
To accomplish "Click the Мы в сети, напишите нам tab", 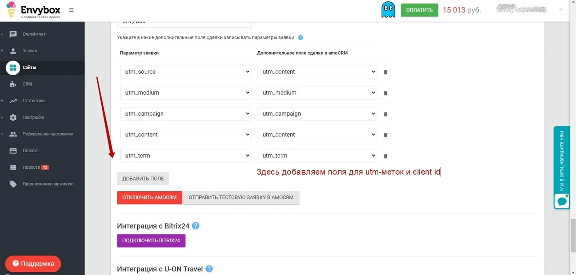I will pos(562,167).
